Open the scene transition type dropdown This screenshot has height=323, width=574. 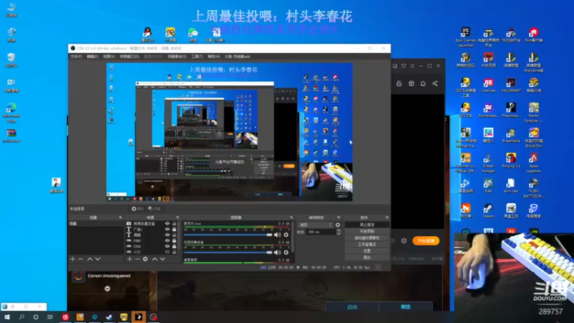click(316, 225)
